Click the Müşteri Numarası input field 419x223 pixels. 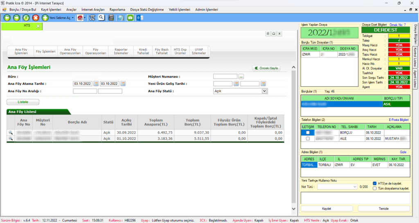[225, 76]
